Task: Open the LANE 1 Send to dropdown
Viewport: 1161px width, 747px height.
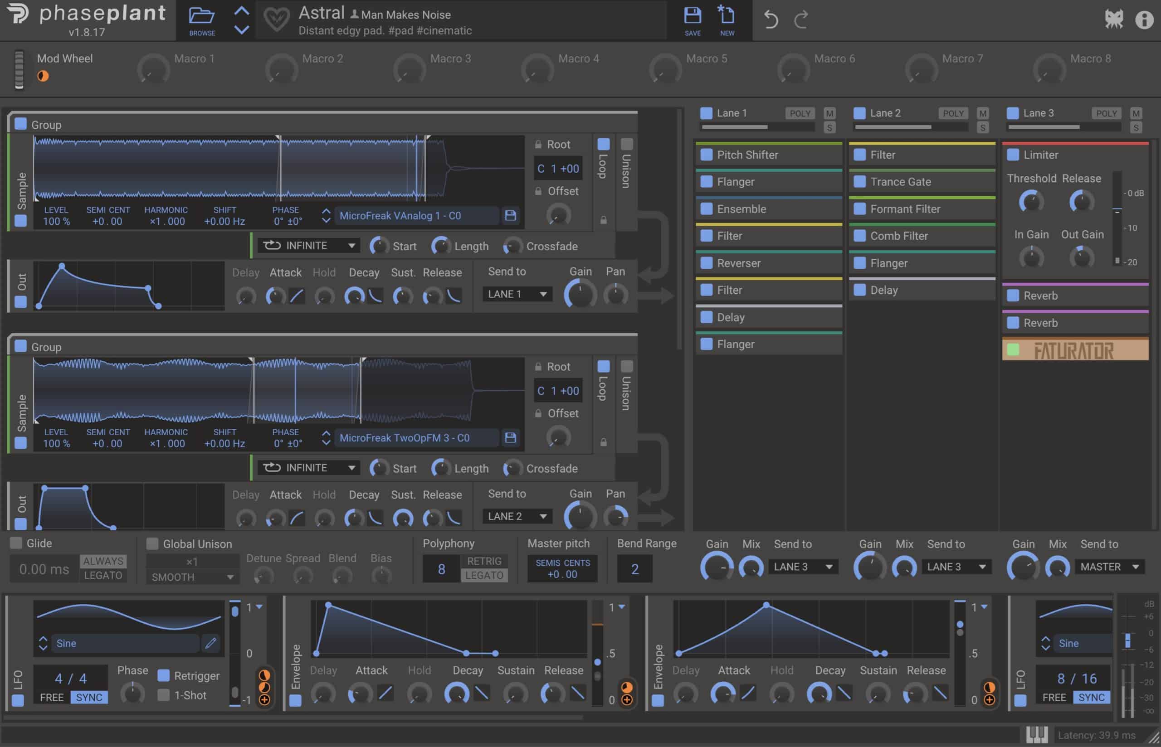Action: (x=517, y=294)
